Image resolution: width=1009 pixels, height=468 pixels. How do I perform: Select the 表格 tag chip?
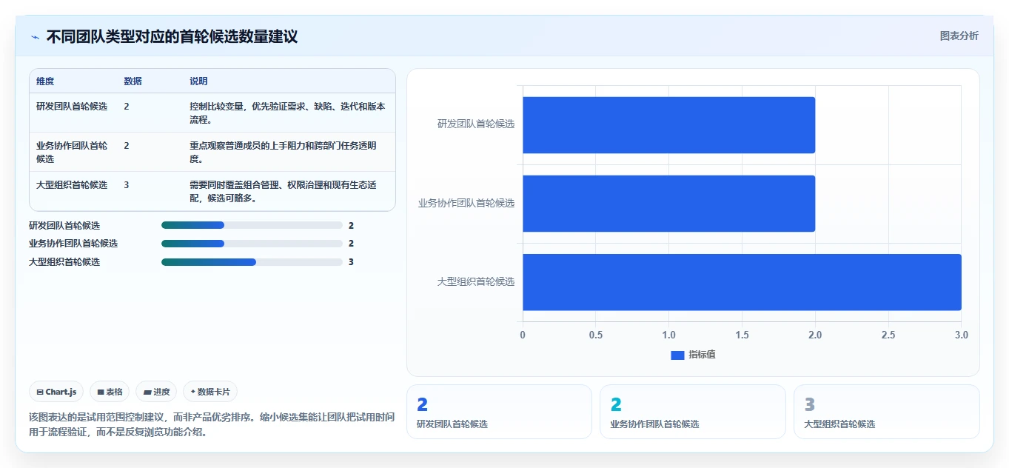point(110,392)
